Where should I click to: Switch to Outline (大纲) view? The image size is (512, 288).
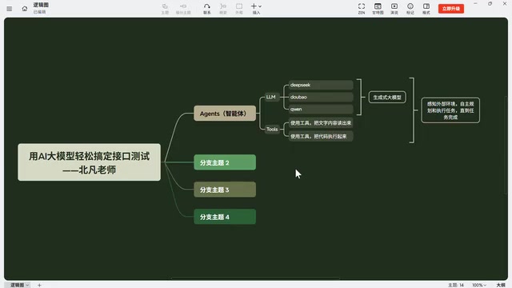coord(501,285)
